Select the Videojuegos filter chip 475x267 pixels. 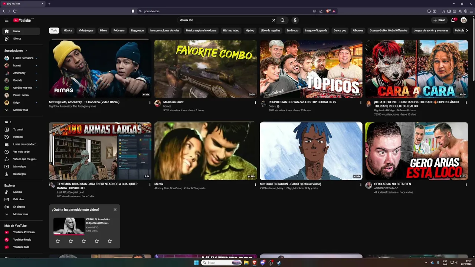[x=86, y=30]
